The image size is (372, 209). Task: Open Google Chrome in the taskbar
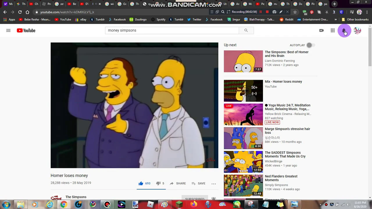click(x=64, y=205)
